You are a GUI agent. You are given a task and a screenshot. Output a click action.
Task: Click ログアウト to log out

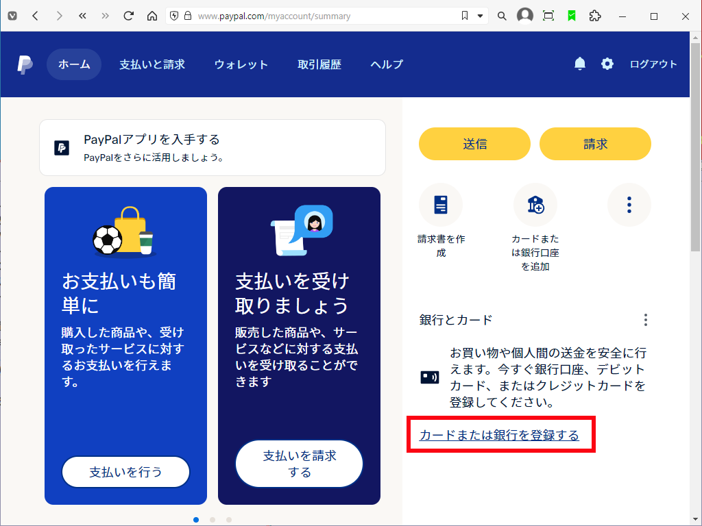pos(653,64)
